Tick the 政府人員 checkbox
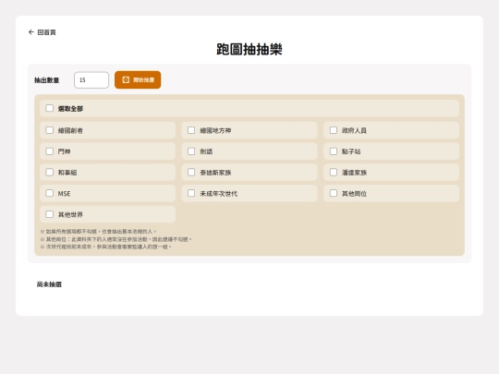This screenshot has height=374, width=499. (x=334, y=130)
